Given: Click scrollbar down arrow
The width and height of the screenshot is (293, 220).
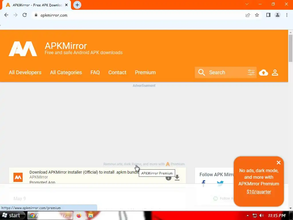Looking at the screenshot, I should pyautogui.click(x=290, y=208).
